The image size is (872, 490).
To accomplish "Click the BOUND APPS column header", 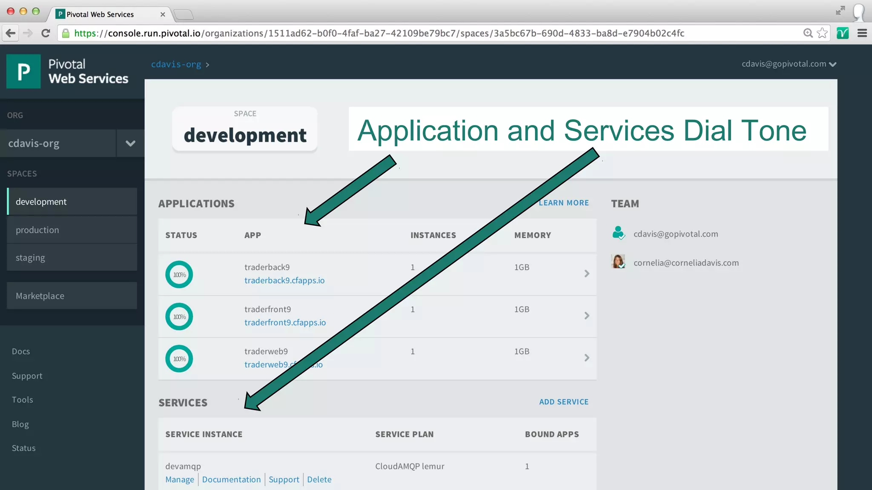I will [x=552, y=434].
